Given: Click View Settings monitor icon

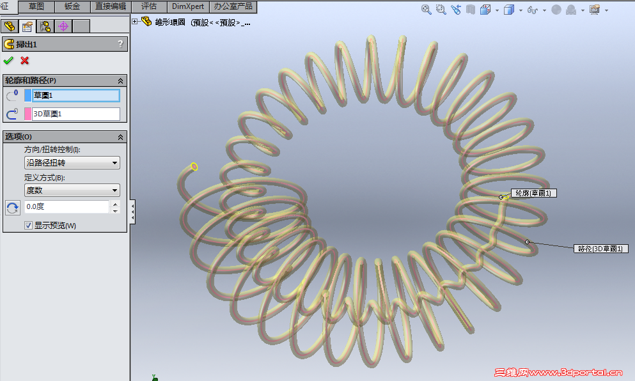Looking at the screenshot, I should point(595,10).
